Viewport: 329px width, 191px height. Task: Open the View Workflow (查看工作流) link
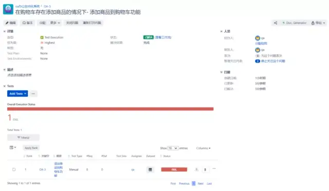pos(163,37)
